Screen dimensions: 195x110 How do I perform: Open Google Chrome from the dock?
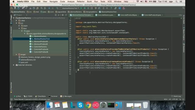click(88, 105)
